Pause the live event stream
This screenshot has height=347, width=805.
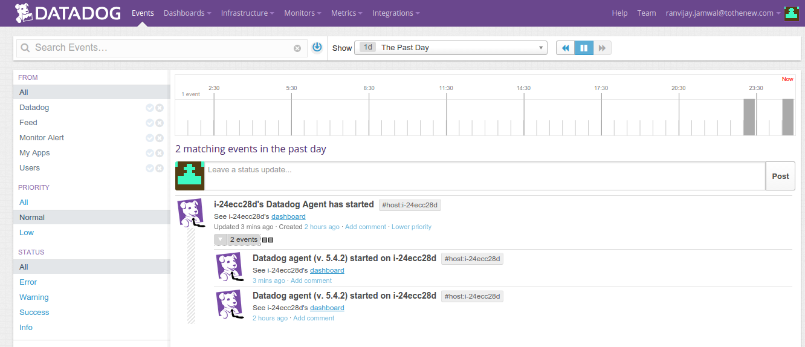tap(584, 48)
